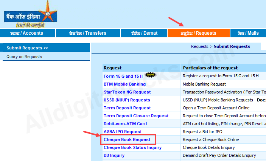Click the 'Transaction Password Activation' description text
The width and height of the screenshot is (266, 161).
pos(224,92)
